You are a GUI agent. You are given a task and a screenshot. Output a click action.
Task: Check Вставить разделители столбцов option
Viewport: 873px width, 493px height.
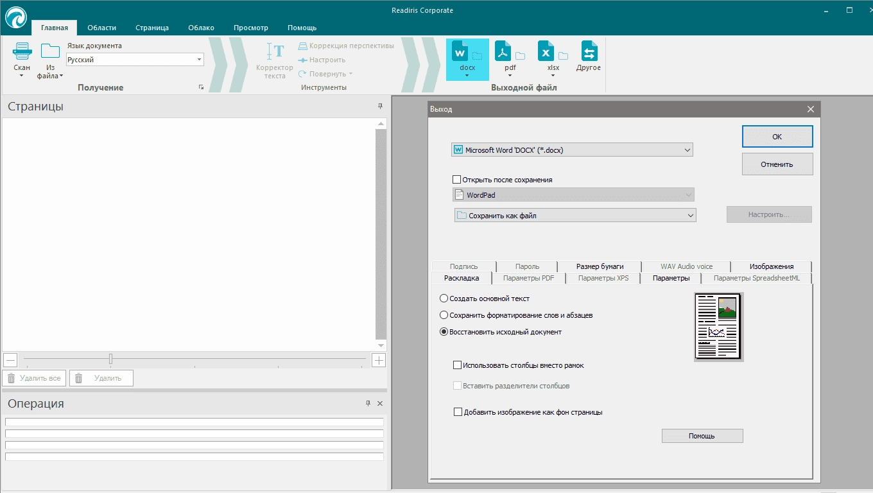pyautogui.click(x=458, y=386)
